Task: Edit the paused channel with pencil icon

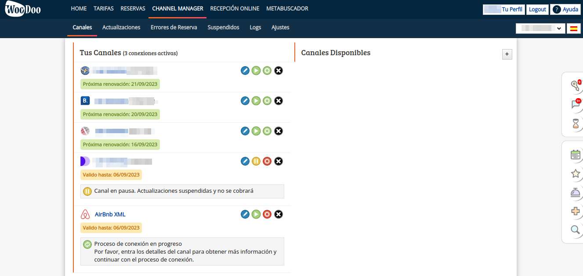Action: 245,161
